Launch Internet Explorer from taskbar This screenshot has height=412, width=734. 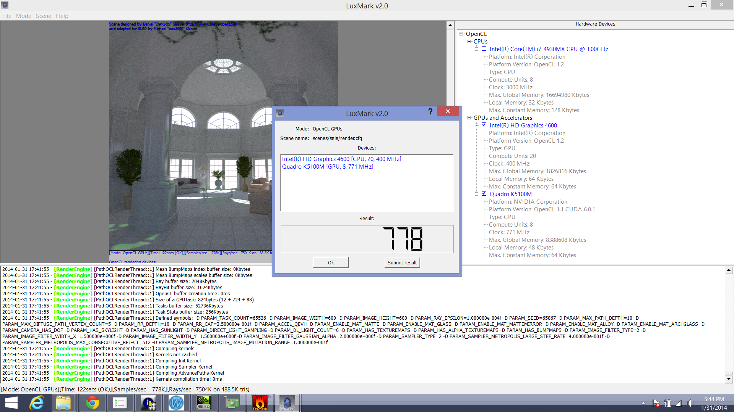coord(37,403)
